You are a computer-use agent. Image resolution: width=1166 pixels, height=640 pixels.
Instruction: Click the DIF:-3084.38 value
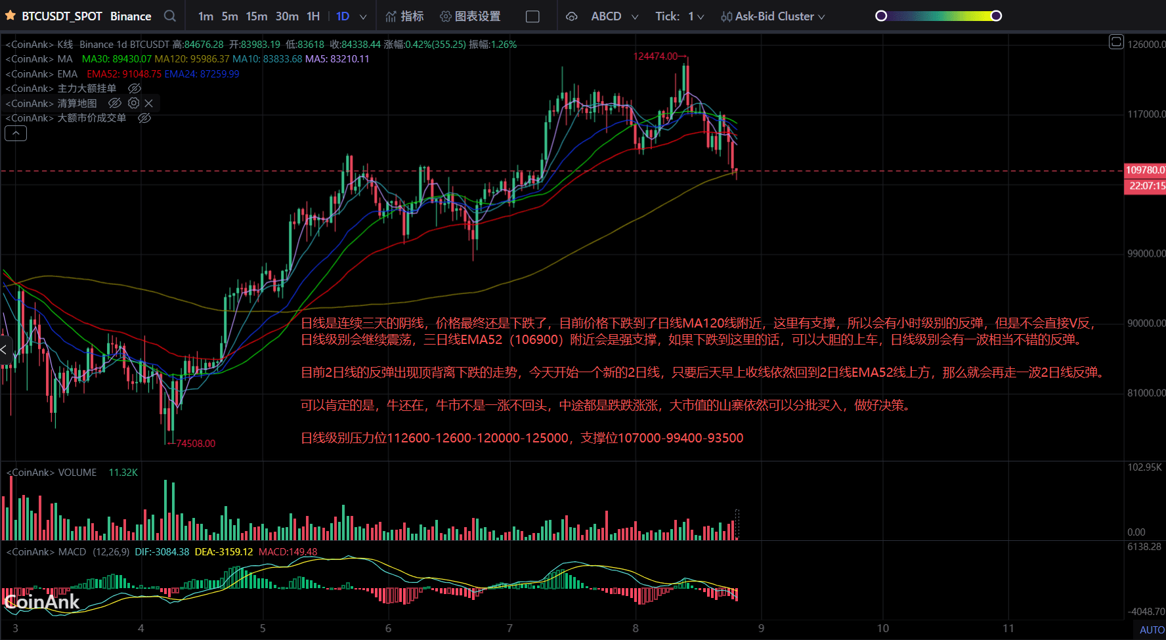[x=162, y=552]
